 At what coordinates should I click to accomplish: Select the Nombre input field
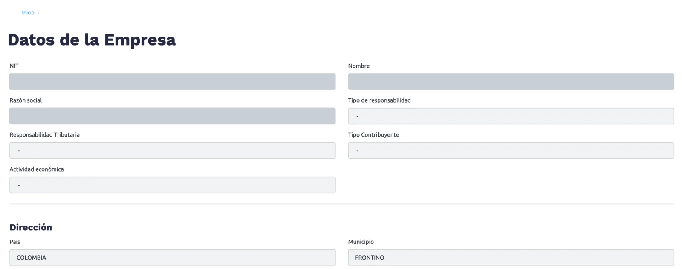point(511,81)
